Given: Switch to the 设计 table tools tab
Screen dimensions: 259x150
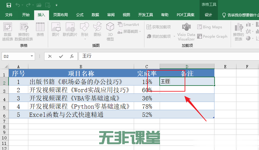Looking at the screenshot, I should tap(208, 15).
